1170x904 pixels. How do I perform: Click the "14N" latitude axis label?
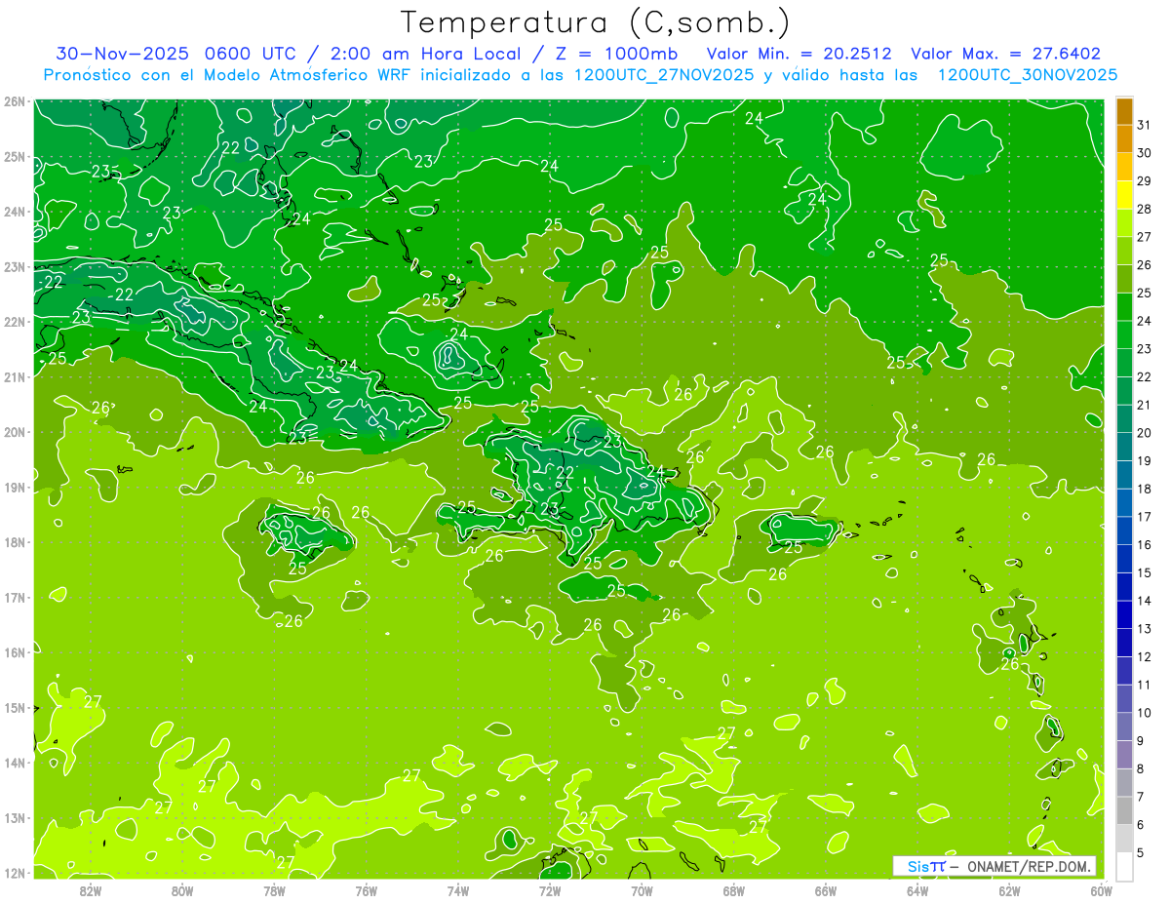pos(15,763)
